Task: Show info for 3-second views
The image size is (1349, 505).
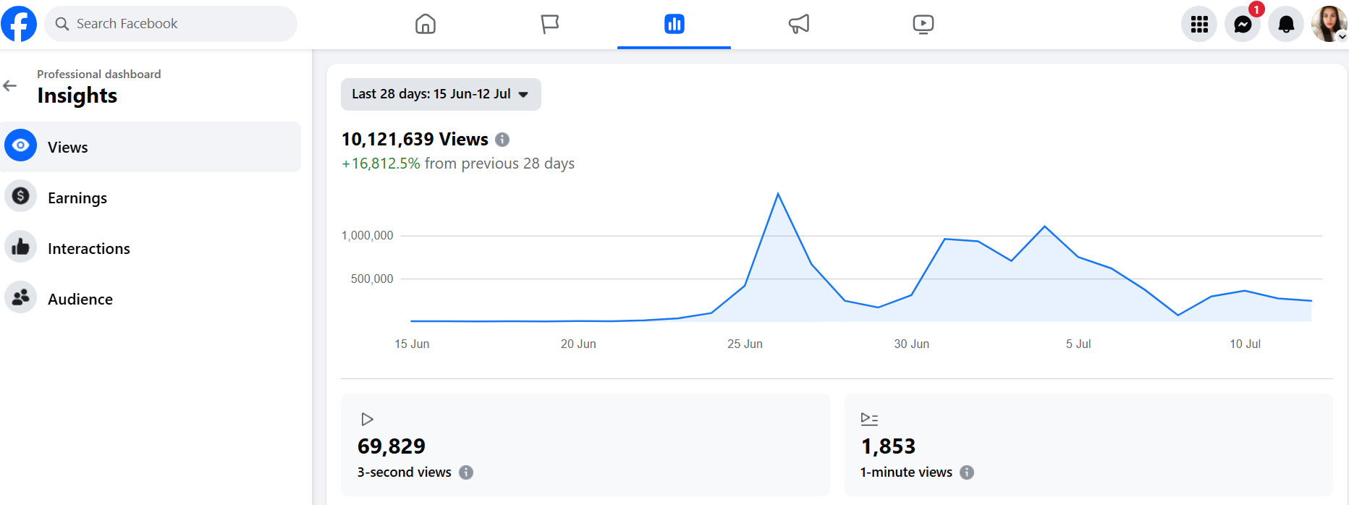Action: click(x=466, y=472)
